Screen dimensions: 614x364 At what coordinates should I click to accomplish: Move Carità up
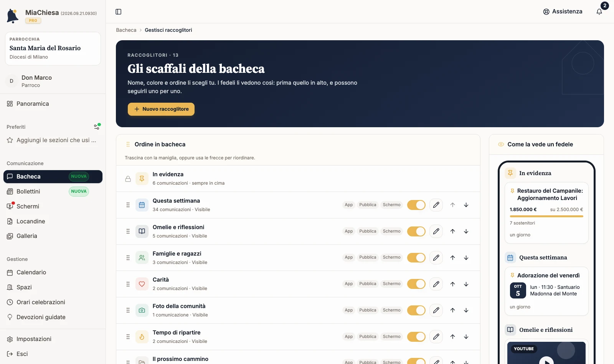[x=453, y=284]
